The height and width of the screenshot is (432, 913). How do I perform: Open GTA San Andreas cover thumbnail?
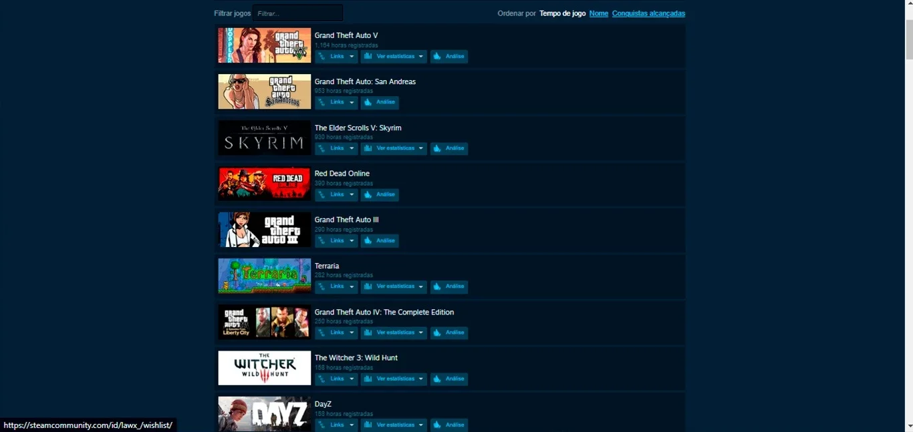[265, 91]
